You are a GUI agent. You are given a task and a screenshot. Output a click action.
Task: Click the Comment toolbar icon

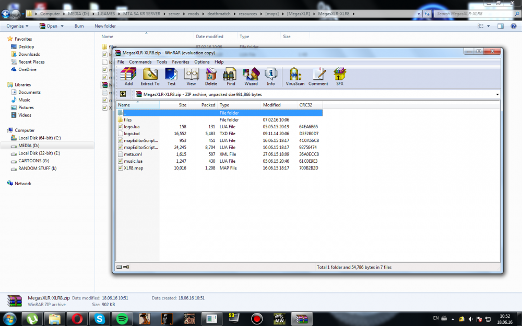(x=318, y=77)
